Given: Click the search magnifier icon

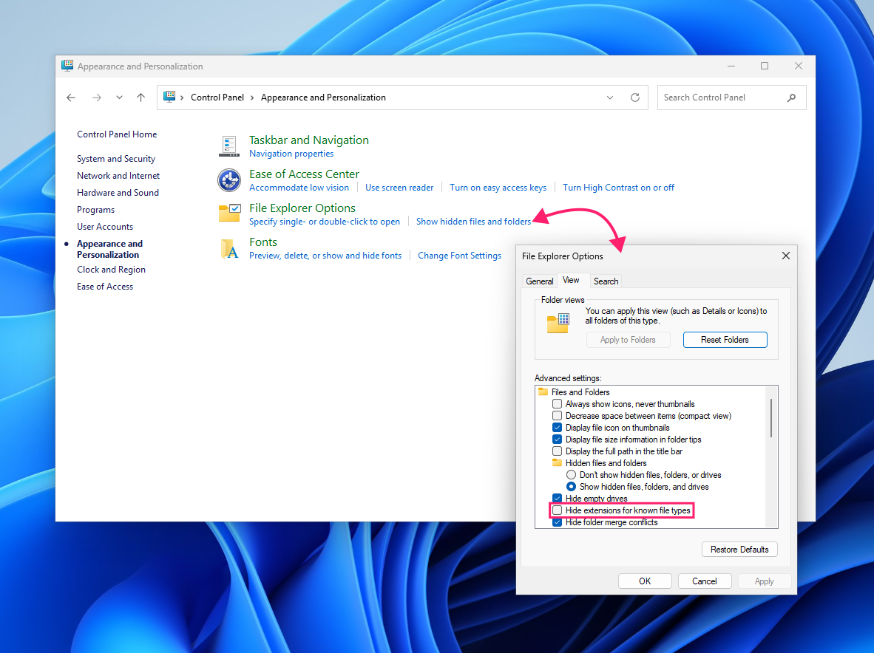Looking at the screenshot, I should (x=791, y=98).
